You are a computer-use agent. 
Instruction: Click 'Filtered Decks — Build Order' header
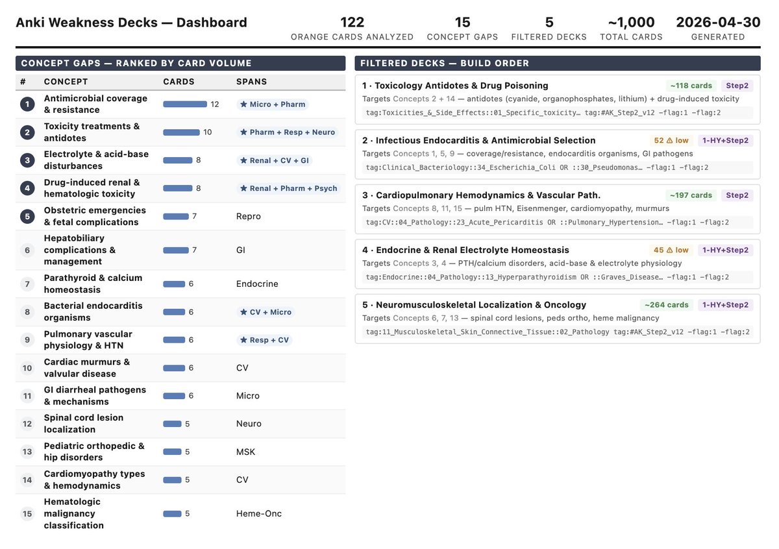click(x=558, y=63)
